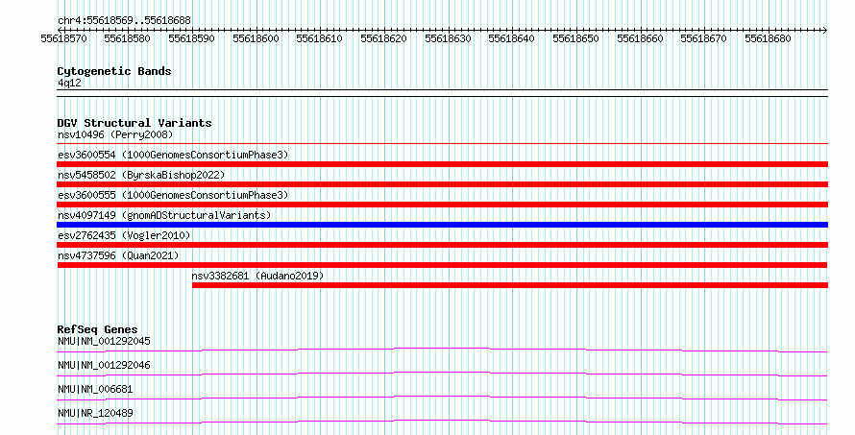The height and width of the screenshot is (435, 855).
Task: Open the 4q12 band label
Action: [70, 84]
